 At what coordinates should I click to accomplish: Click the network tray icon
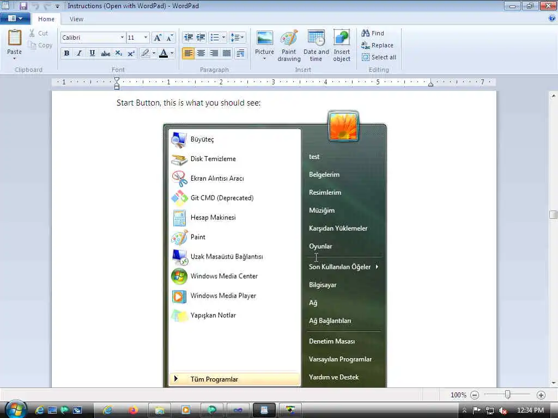pos(490,410)
